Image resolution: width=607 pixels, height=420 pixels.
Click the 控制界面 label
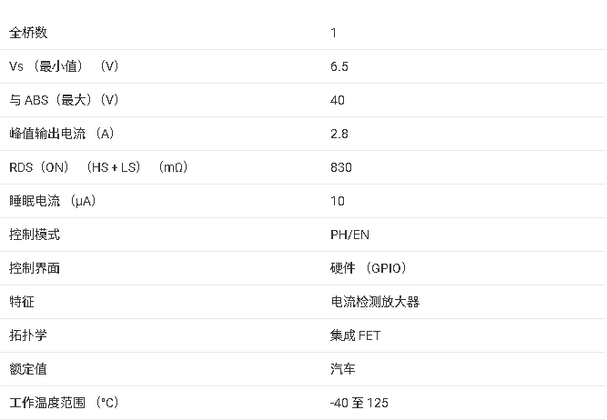coord(35,268)
